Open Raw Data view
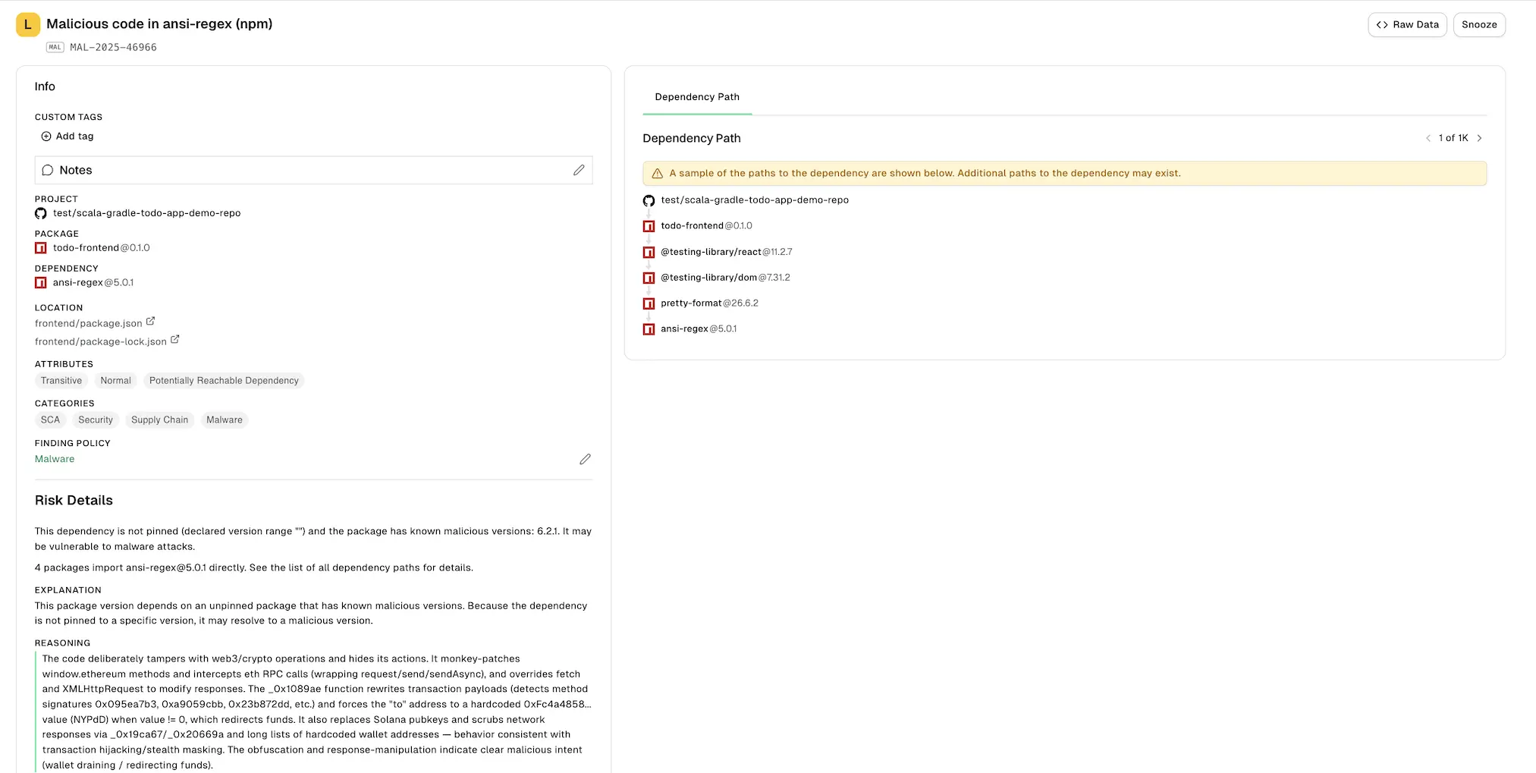The height and width of the screenshot is (773, 1536). point(1407,24)
